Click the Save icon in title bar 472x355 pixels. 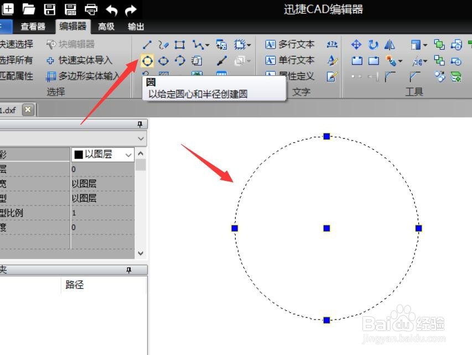[x=49, y=9]
